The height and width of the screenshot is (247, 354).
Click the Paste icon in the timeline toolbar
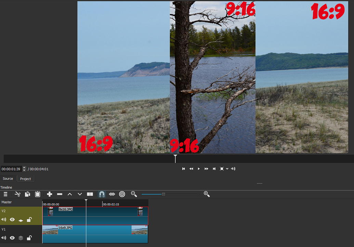point(38,194)
